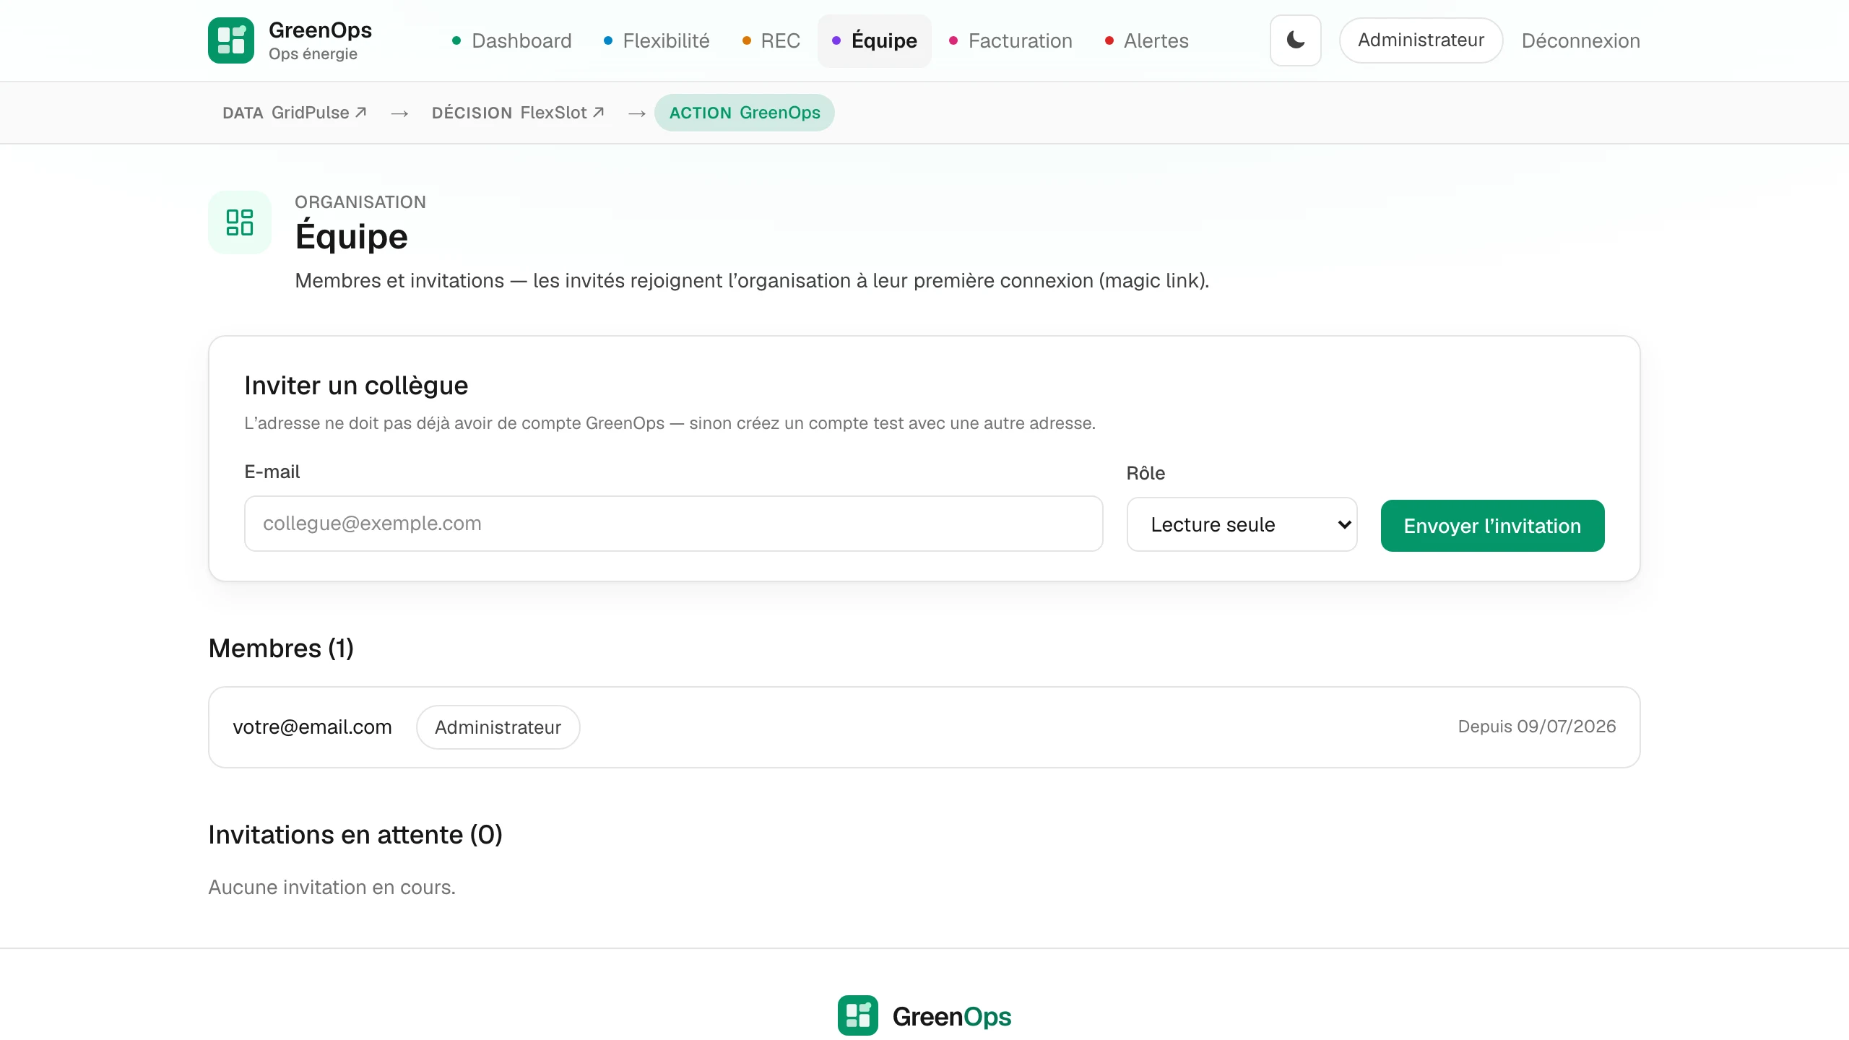The width and height of the screenshot is (1849, 1040).
Task: Click the Membres (1) heading
Action: click(281, 649)
